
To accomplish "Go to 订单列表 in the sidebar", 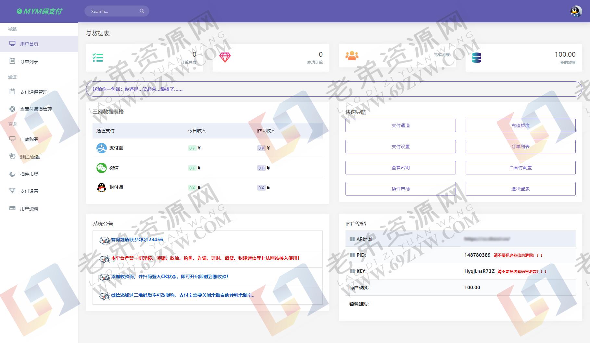I will tap(39, 61).
